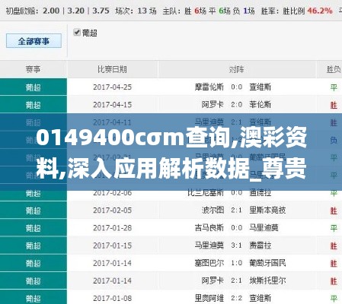The image size is (342, 304).
Task: Click the 0:0 score of 摩雷伦斯 match
Action: pos(236,87)
